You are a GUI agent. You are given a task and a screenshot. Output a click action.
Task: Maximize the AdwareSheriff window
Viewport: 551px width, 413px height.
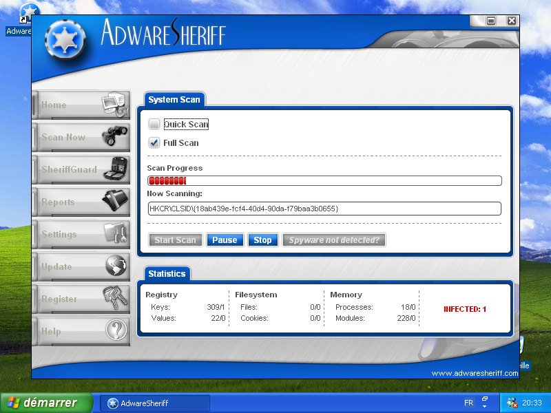click(x=491, y=21)
